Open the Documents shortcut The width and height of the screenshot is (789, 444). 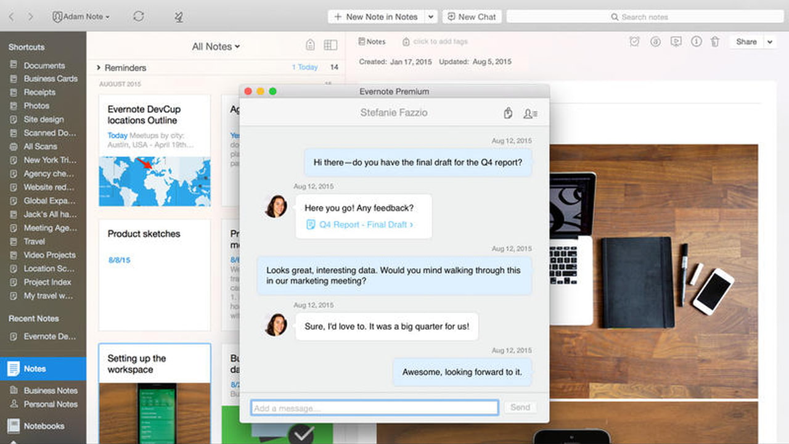pyautogui.click(x=43, y=65)
